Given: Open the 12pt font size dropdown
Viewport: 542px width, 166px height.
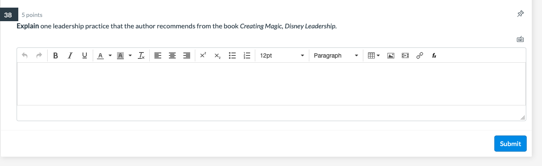Looking at the screenshot, I should (282, 55).
